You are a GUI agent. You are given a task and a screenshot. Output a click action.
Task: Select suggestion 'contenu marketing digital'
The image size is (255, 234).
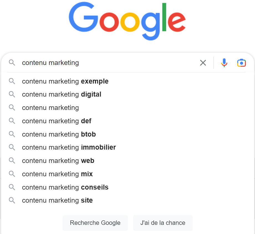[62, 94]
